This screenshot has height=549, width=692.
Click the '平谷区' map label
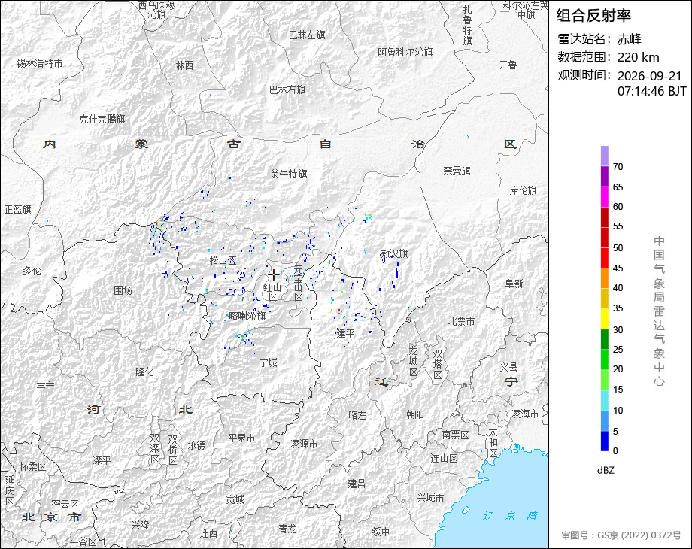83,541
